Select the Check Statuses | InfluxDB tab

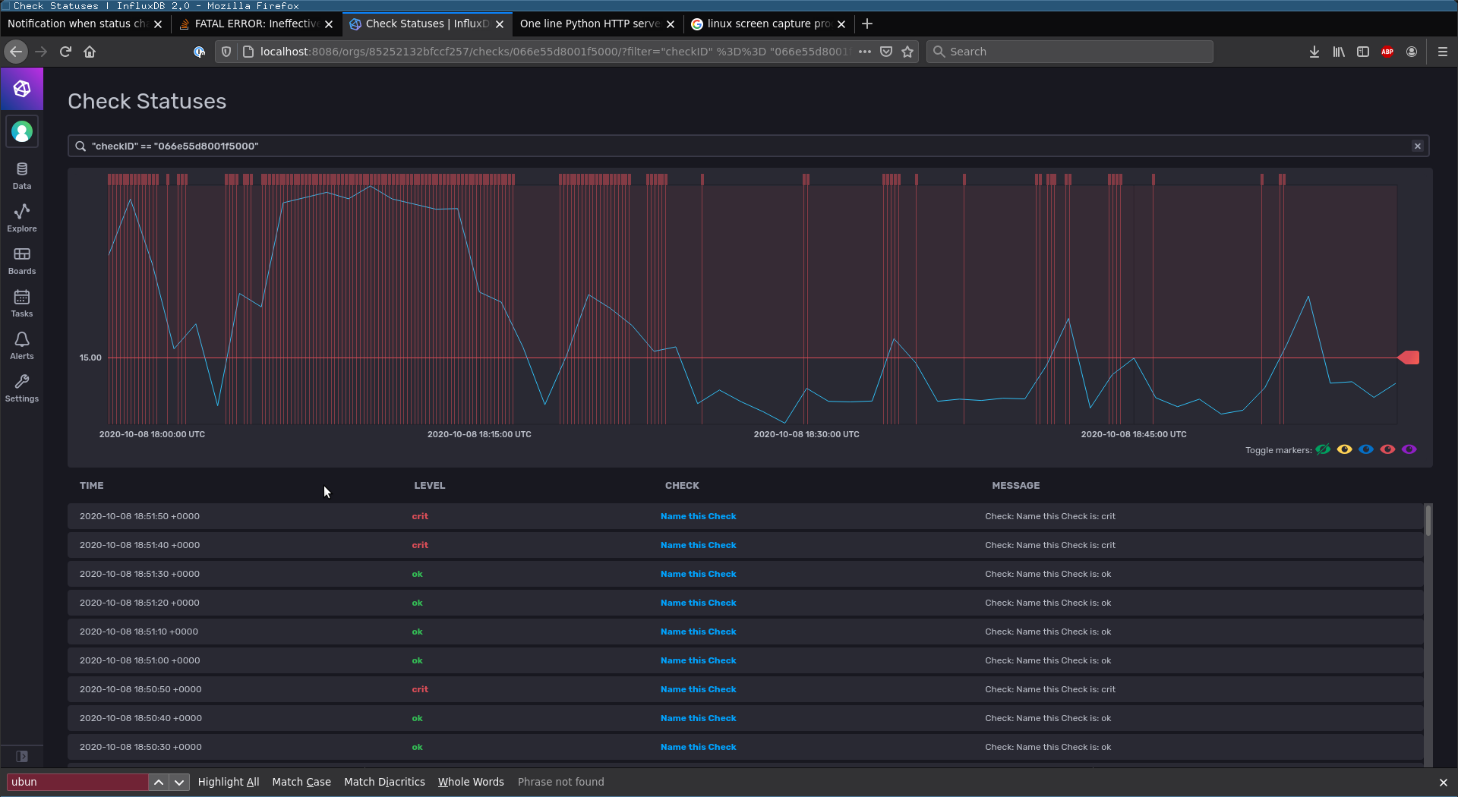427,24
